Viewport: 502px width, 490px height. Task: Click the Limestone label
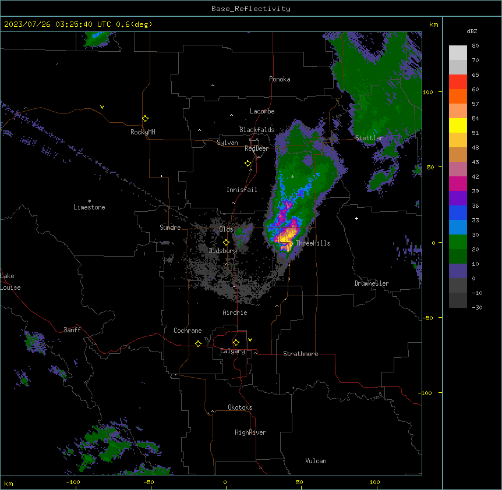pyautogui.click(x=89, y=207)
